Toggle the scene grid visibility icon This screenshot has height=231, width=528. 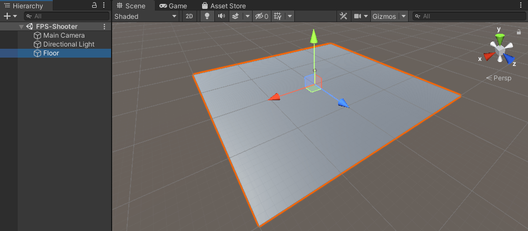[x=278, y=17]
